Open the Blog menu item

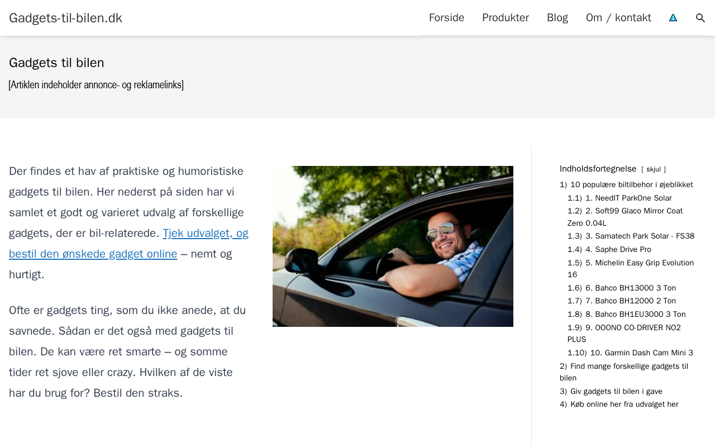pos(557,18)
